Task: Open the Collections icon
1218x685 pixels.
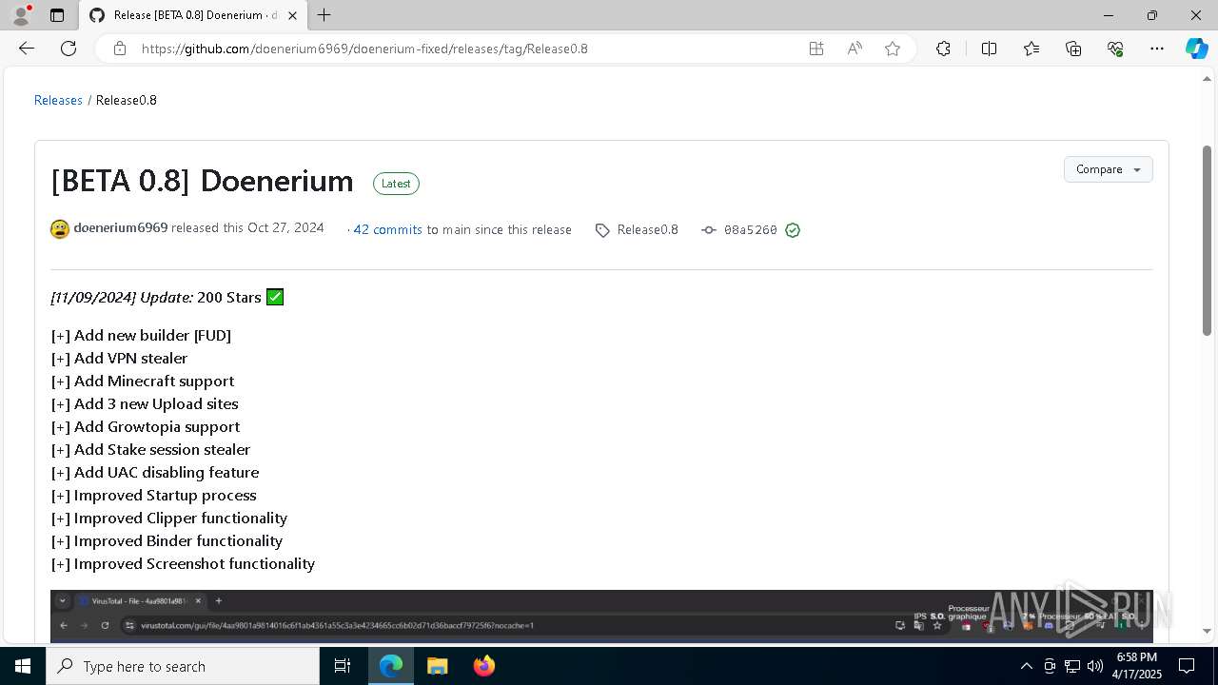Action: [x=1073, y=49]
